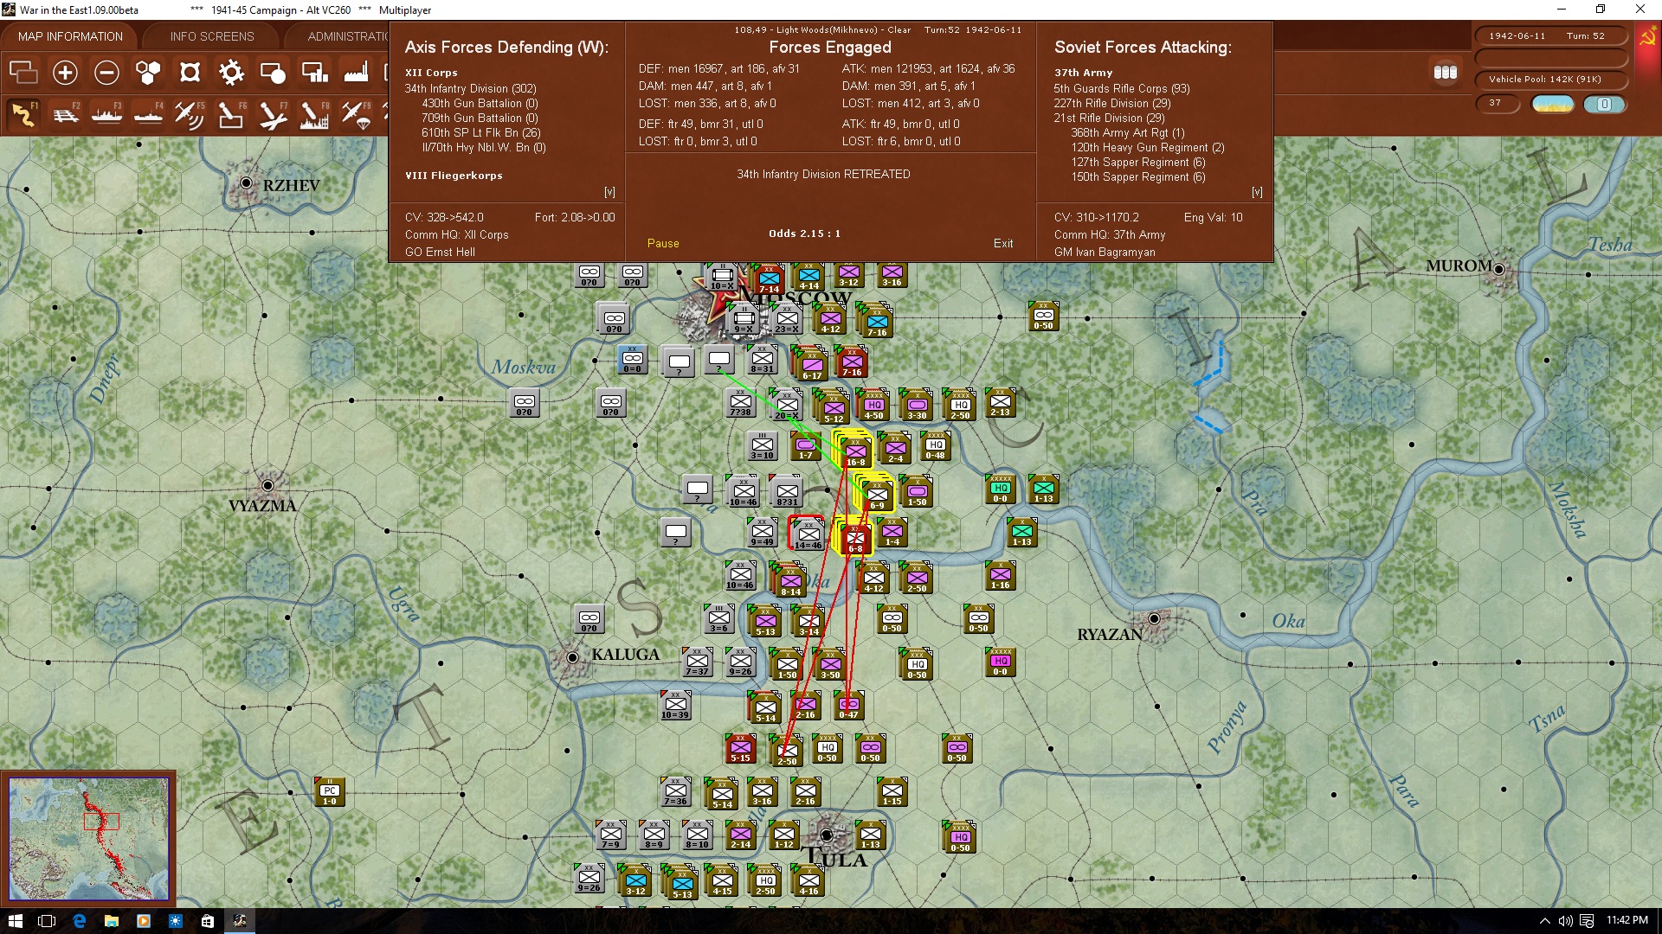The height and width of the screenshot is (934, 1662).
Task: Click the 37th Army heading
Action: tap(1083, 73)
